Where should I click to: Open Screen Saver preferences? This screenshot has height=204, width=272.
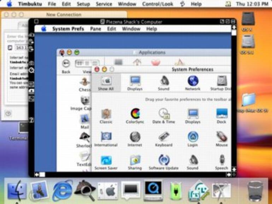pyautogui.click(x=106, y=162)
